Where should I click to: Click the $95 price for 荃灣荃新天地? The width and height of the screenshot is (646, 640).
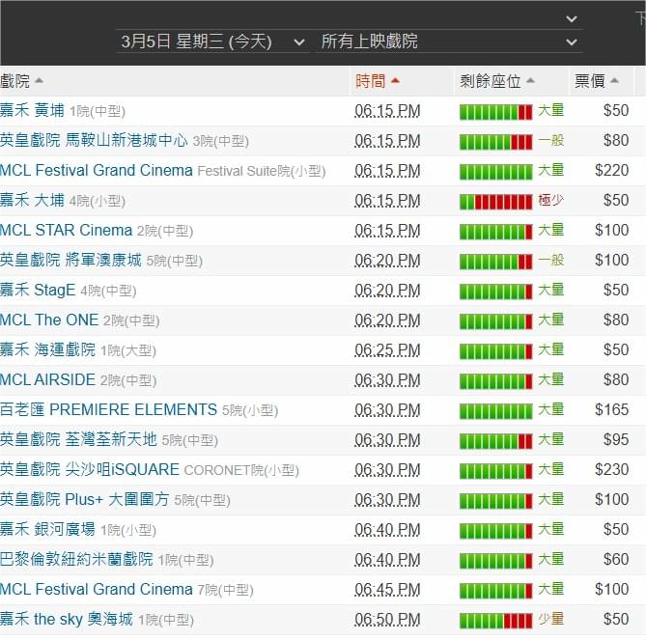tap(616, 439)
